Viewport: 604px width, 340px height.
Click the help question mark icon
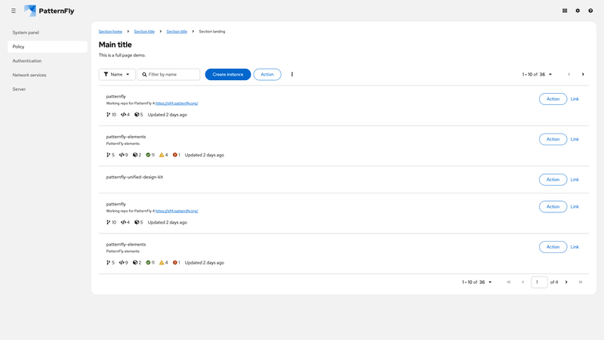[590, 11]
